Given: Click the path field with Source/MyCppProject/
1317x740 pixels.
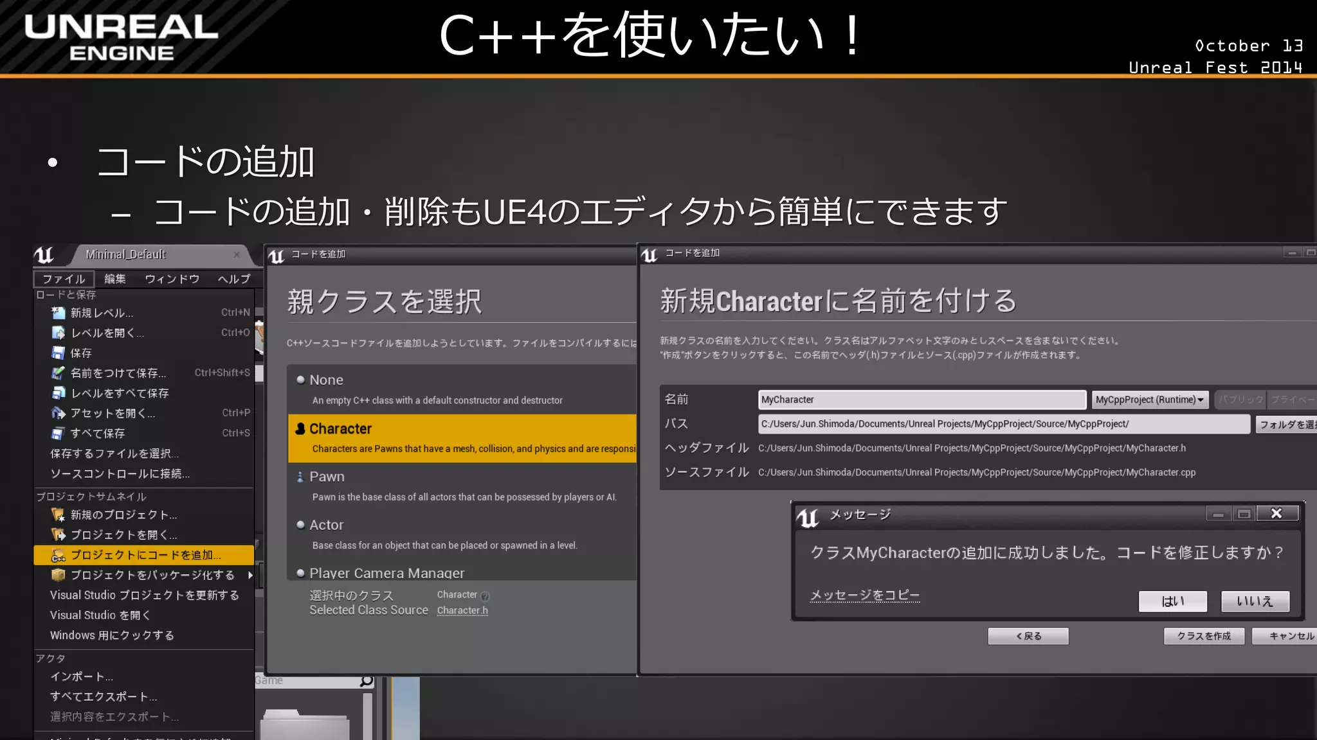Looking at the screenshot, I should click(1004, 424).
